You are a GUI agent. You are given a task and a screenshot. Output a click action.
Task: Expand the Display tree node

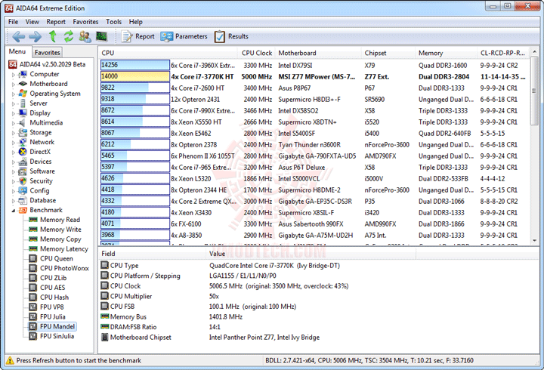pos(14,113)
